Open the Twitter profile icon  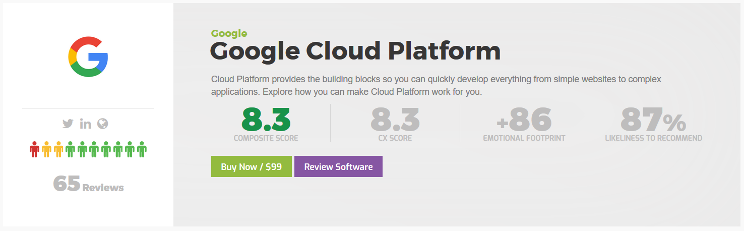coord(68,124)
